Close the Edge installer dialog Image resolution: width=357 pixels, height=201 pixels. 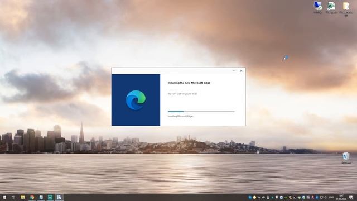[241, 71]
